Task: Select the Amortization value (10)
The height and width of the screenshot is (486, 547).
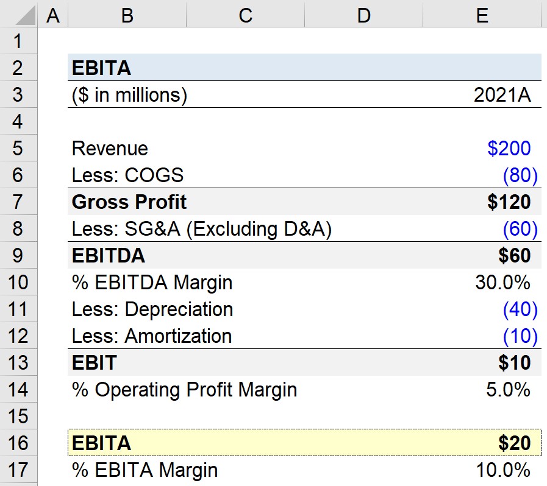Action: (x=482, y=336)
